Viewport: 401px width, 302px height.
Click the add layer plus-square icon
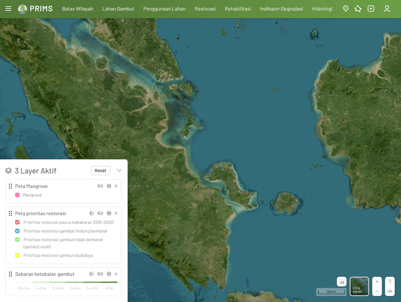[x=371, y=9]
